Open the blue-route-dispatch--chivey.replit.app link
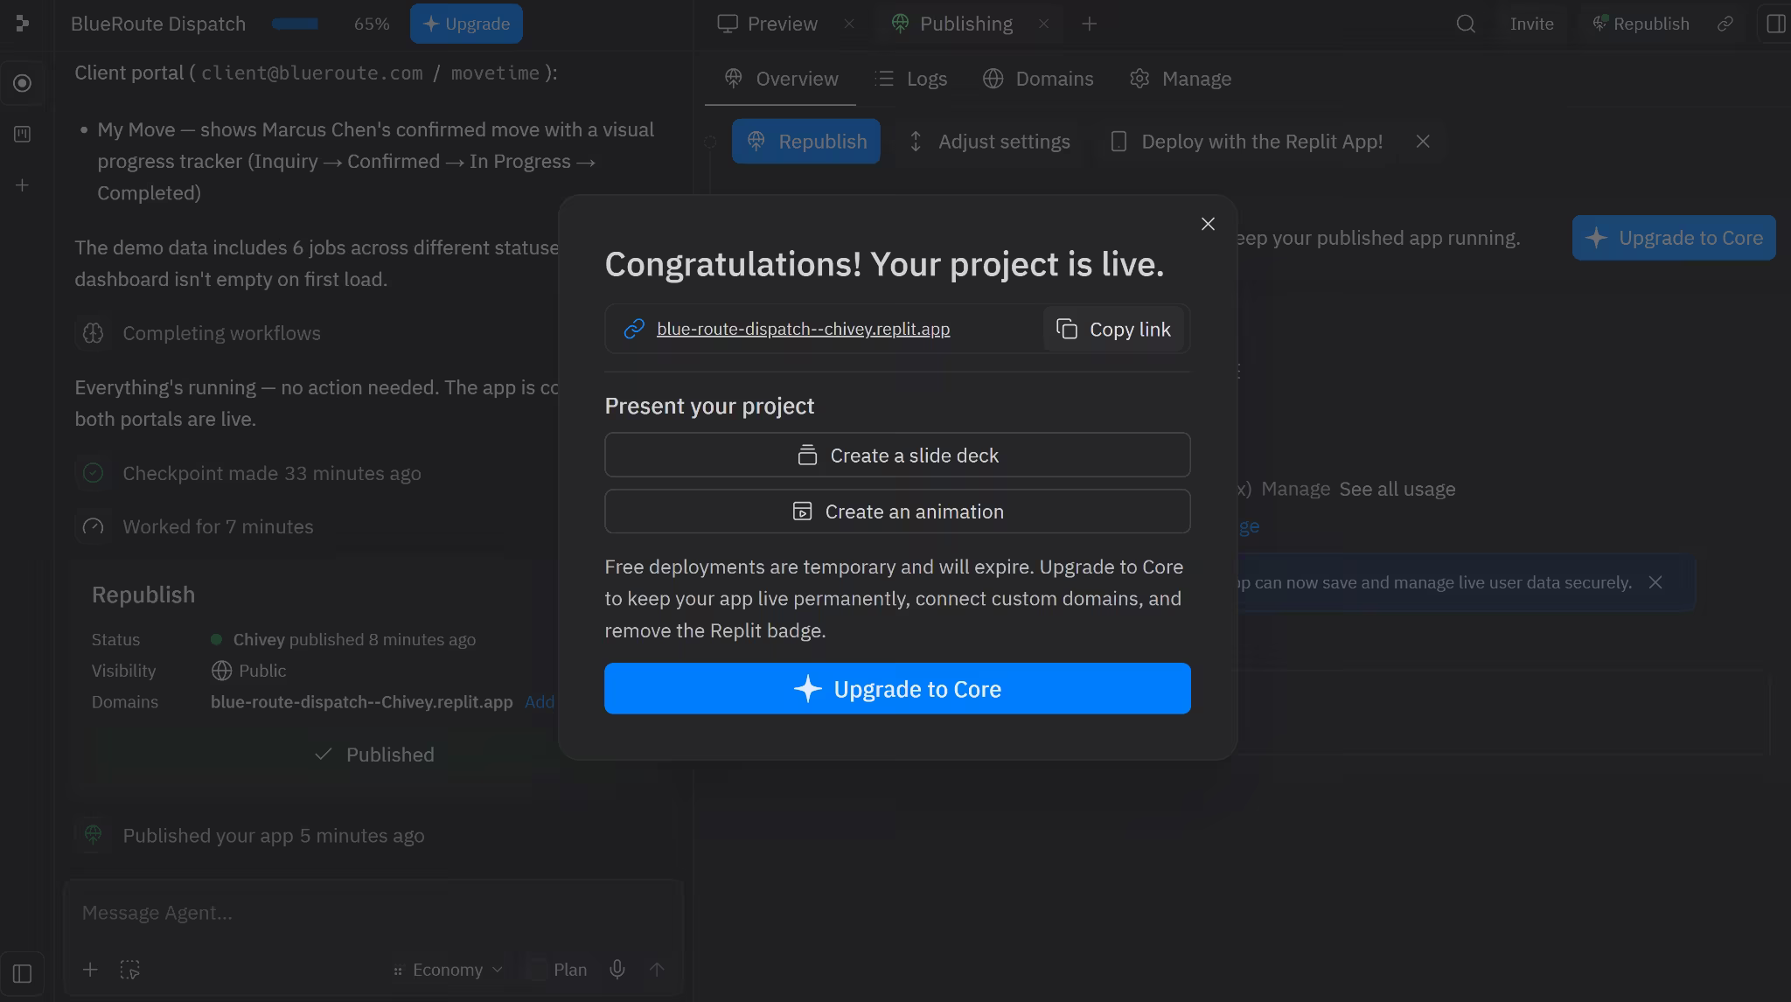 tap(803, 329)
